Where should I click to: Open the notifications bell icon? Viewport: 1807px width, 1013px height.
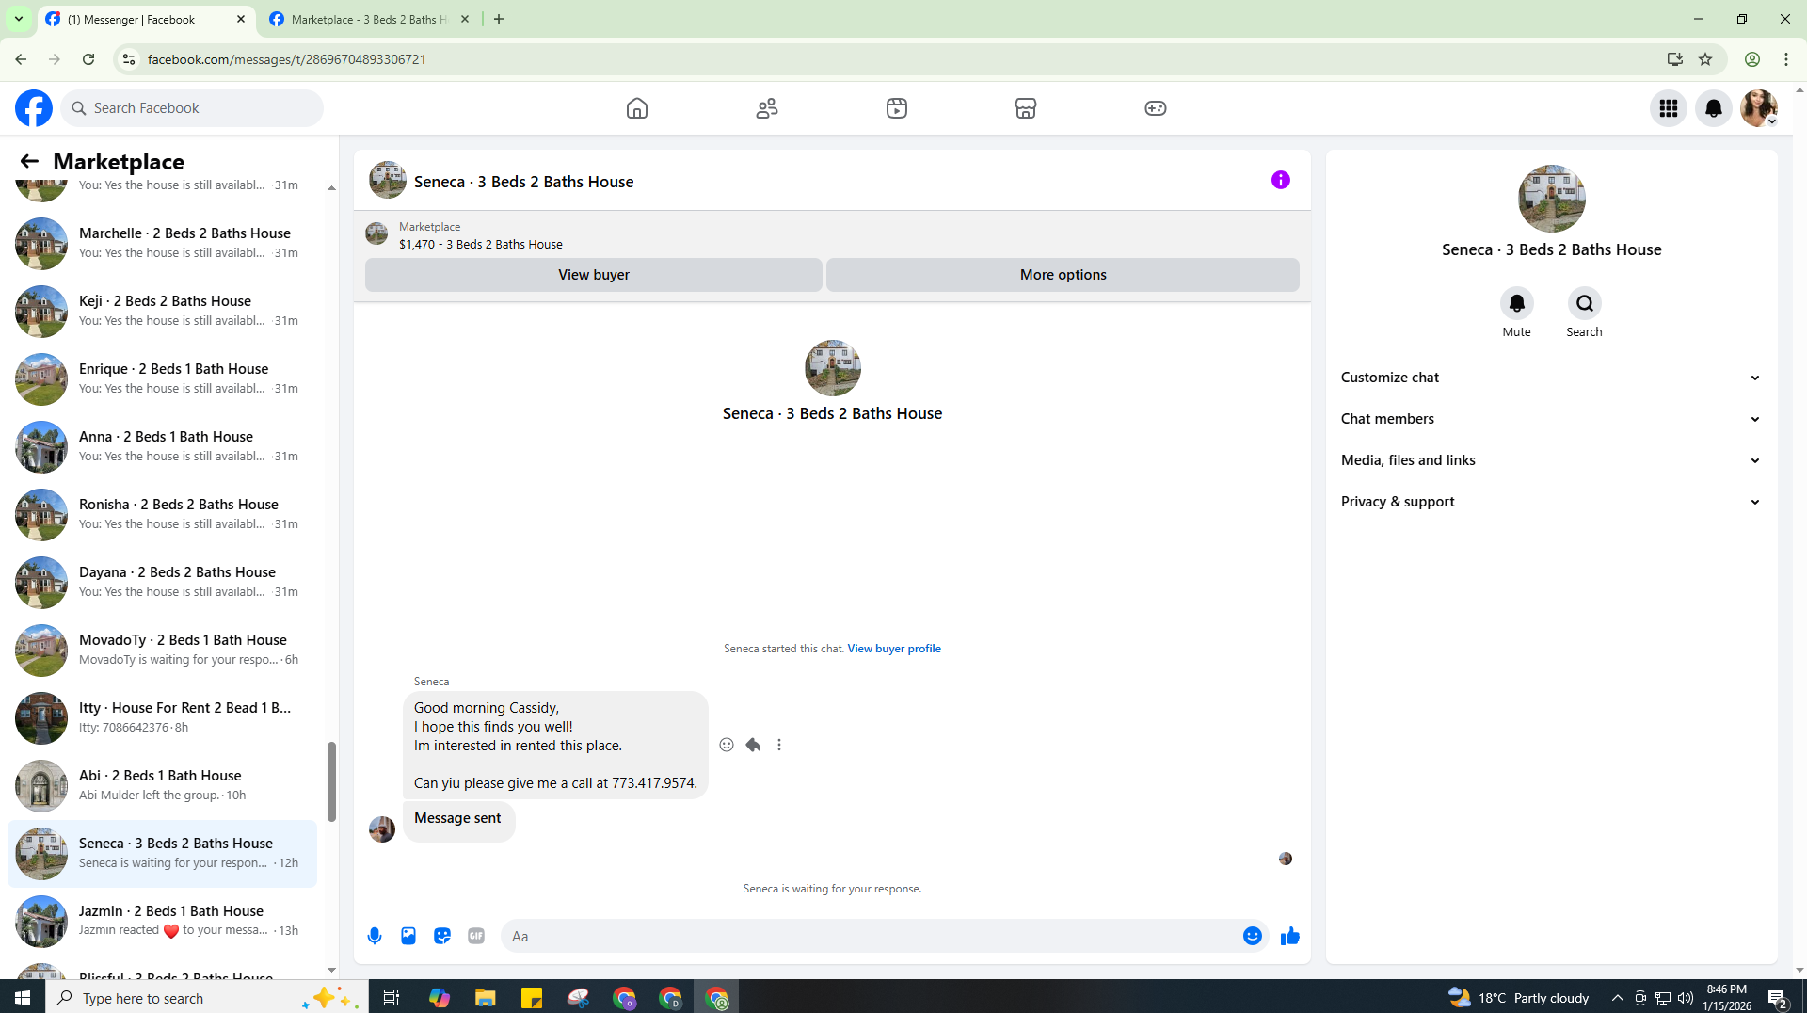1714,108
